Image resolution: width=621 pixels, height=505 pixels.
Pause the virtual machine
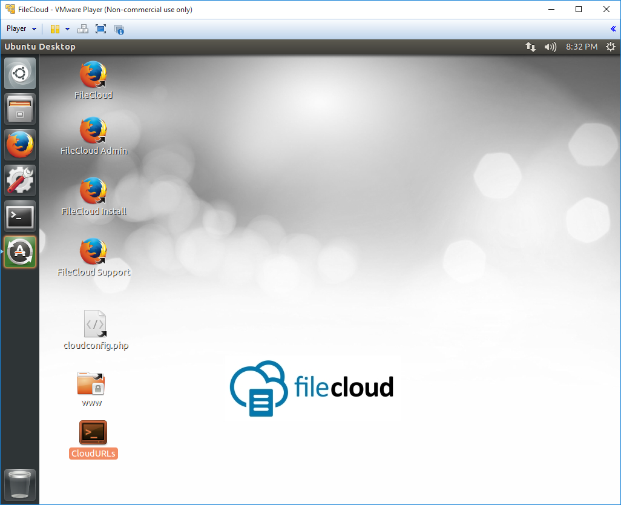click(x=55, y=29)
